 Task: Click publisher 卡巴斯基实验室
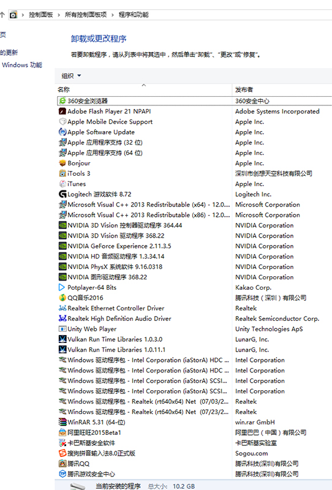pos(255,443)
